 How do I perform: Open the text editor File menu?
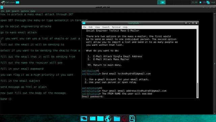tap(2, 11)
